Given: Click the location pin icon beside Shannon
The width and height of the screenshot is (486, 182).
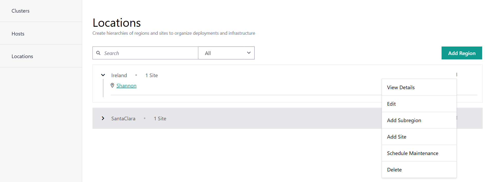Looking at the screenshot, I should coord(112,85).
